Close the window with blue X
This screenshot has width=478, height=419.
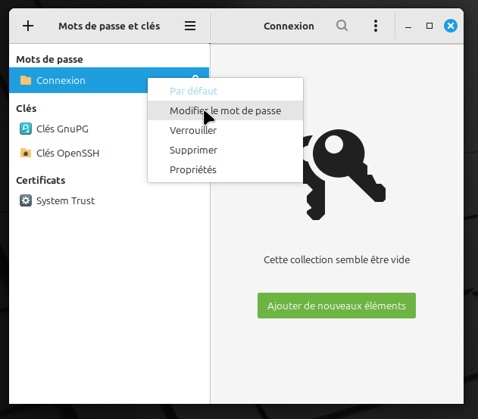point(451,26)
